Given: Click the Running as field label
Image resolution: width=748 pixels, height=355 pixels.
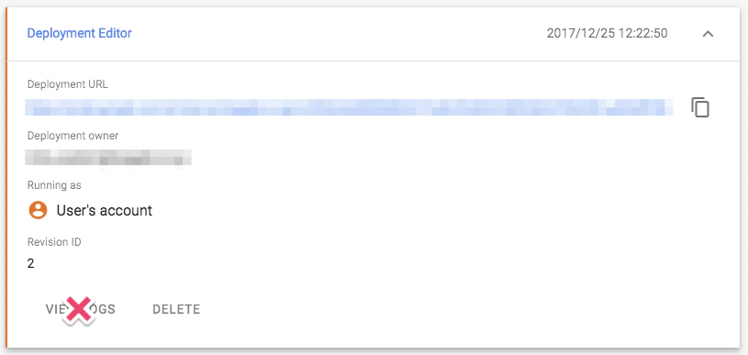Looking at the screenshot, I should (54, 185).
